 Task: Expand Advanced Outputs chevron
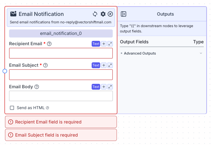tap(201, 53)
